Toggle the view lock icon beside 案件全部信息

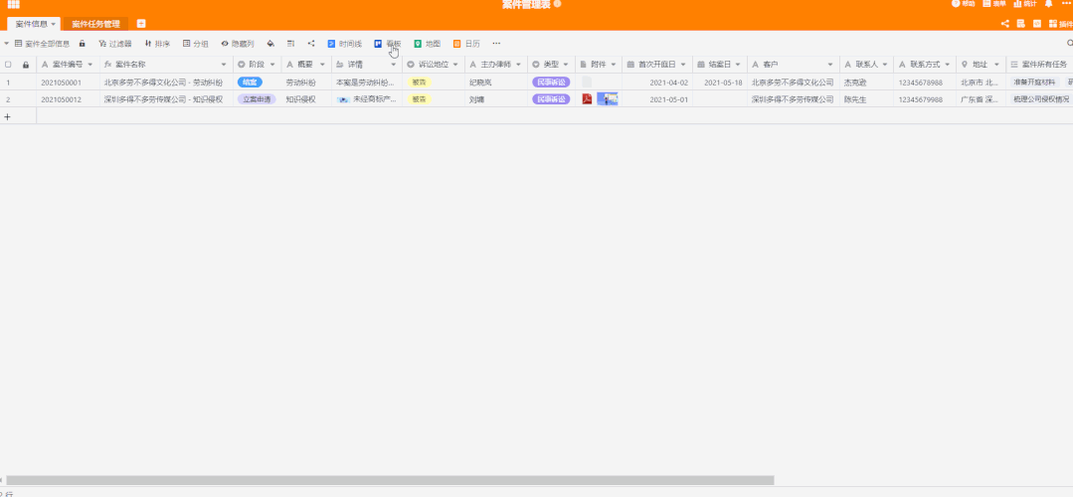click(x=83, y=44)
